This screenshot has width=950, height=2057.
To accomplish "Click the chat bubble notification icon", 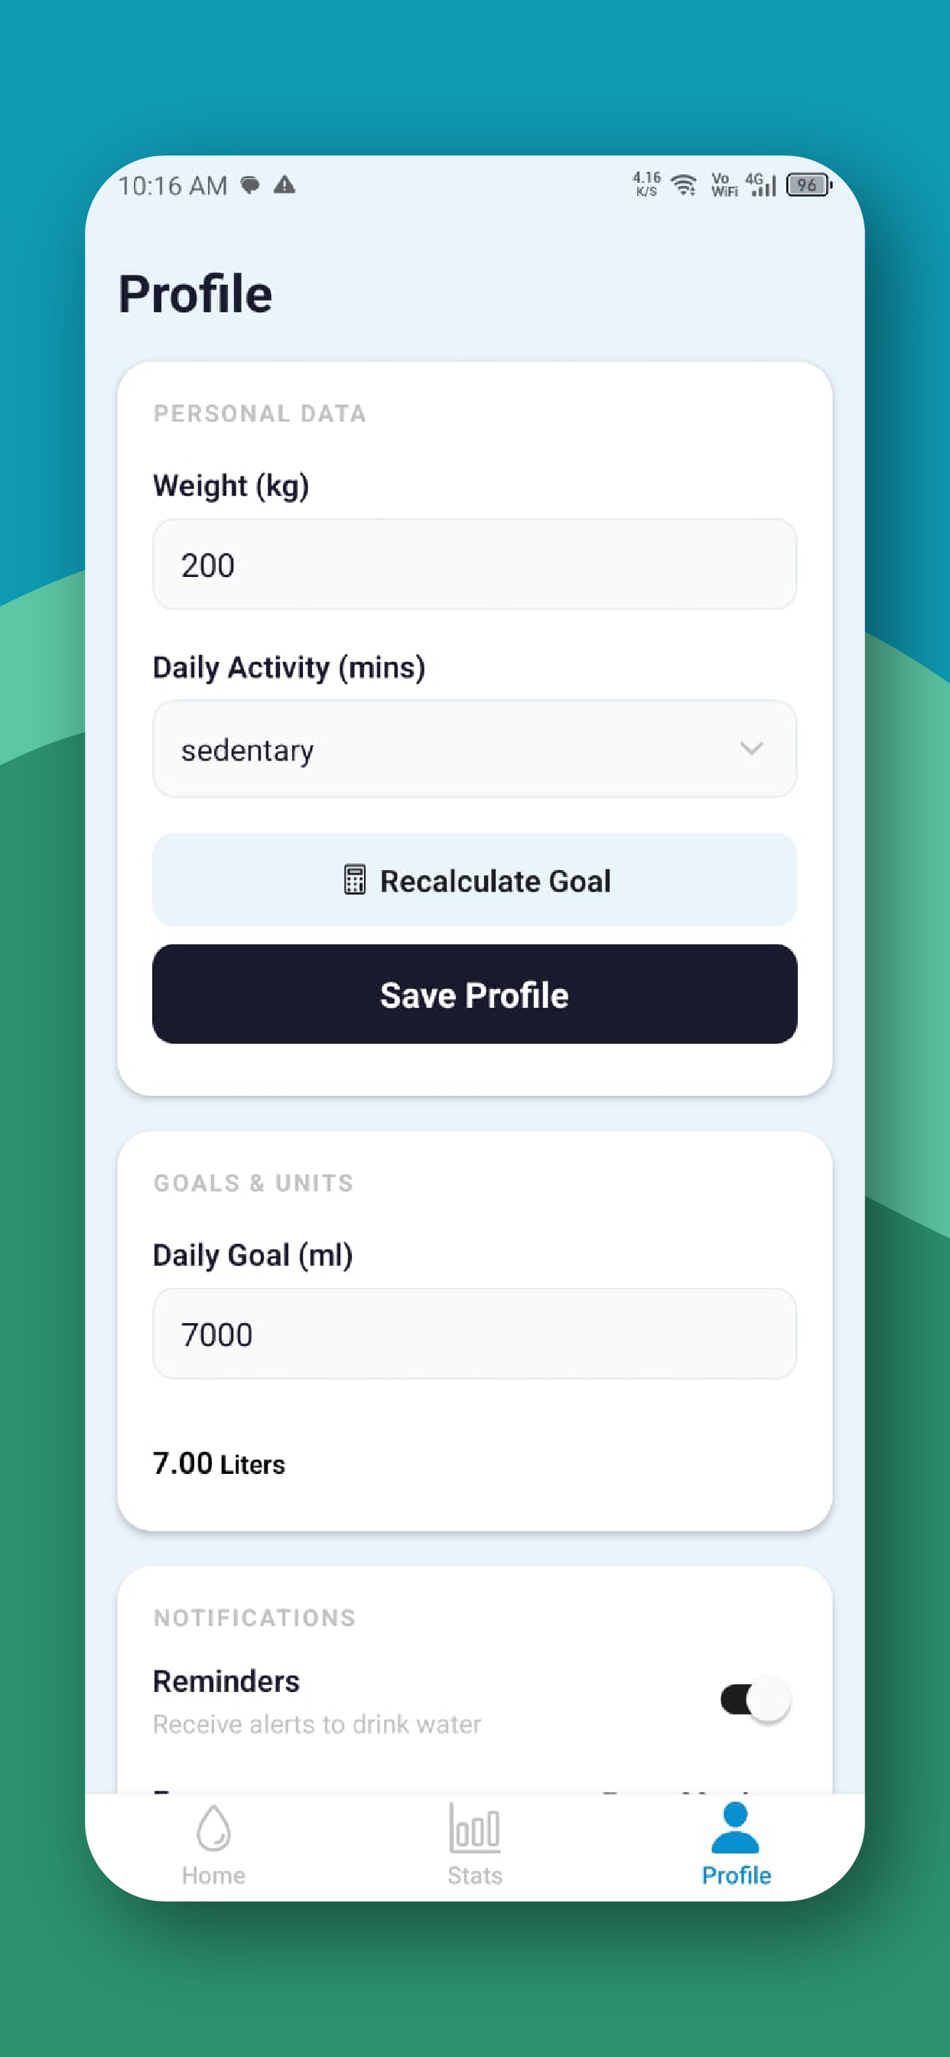I will point(250,184).
